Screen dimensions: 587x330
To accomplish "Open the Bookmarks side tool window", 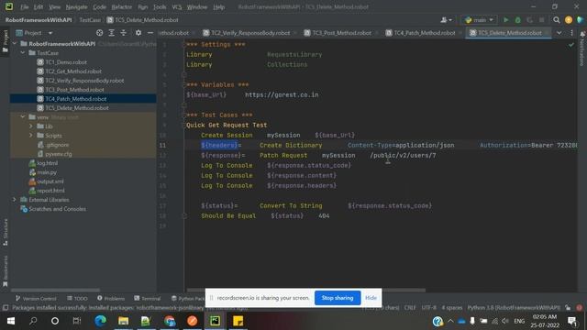I will click(x=6, y=271).
